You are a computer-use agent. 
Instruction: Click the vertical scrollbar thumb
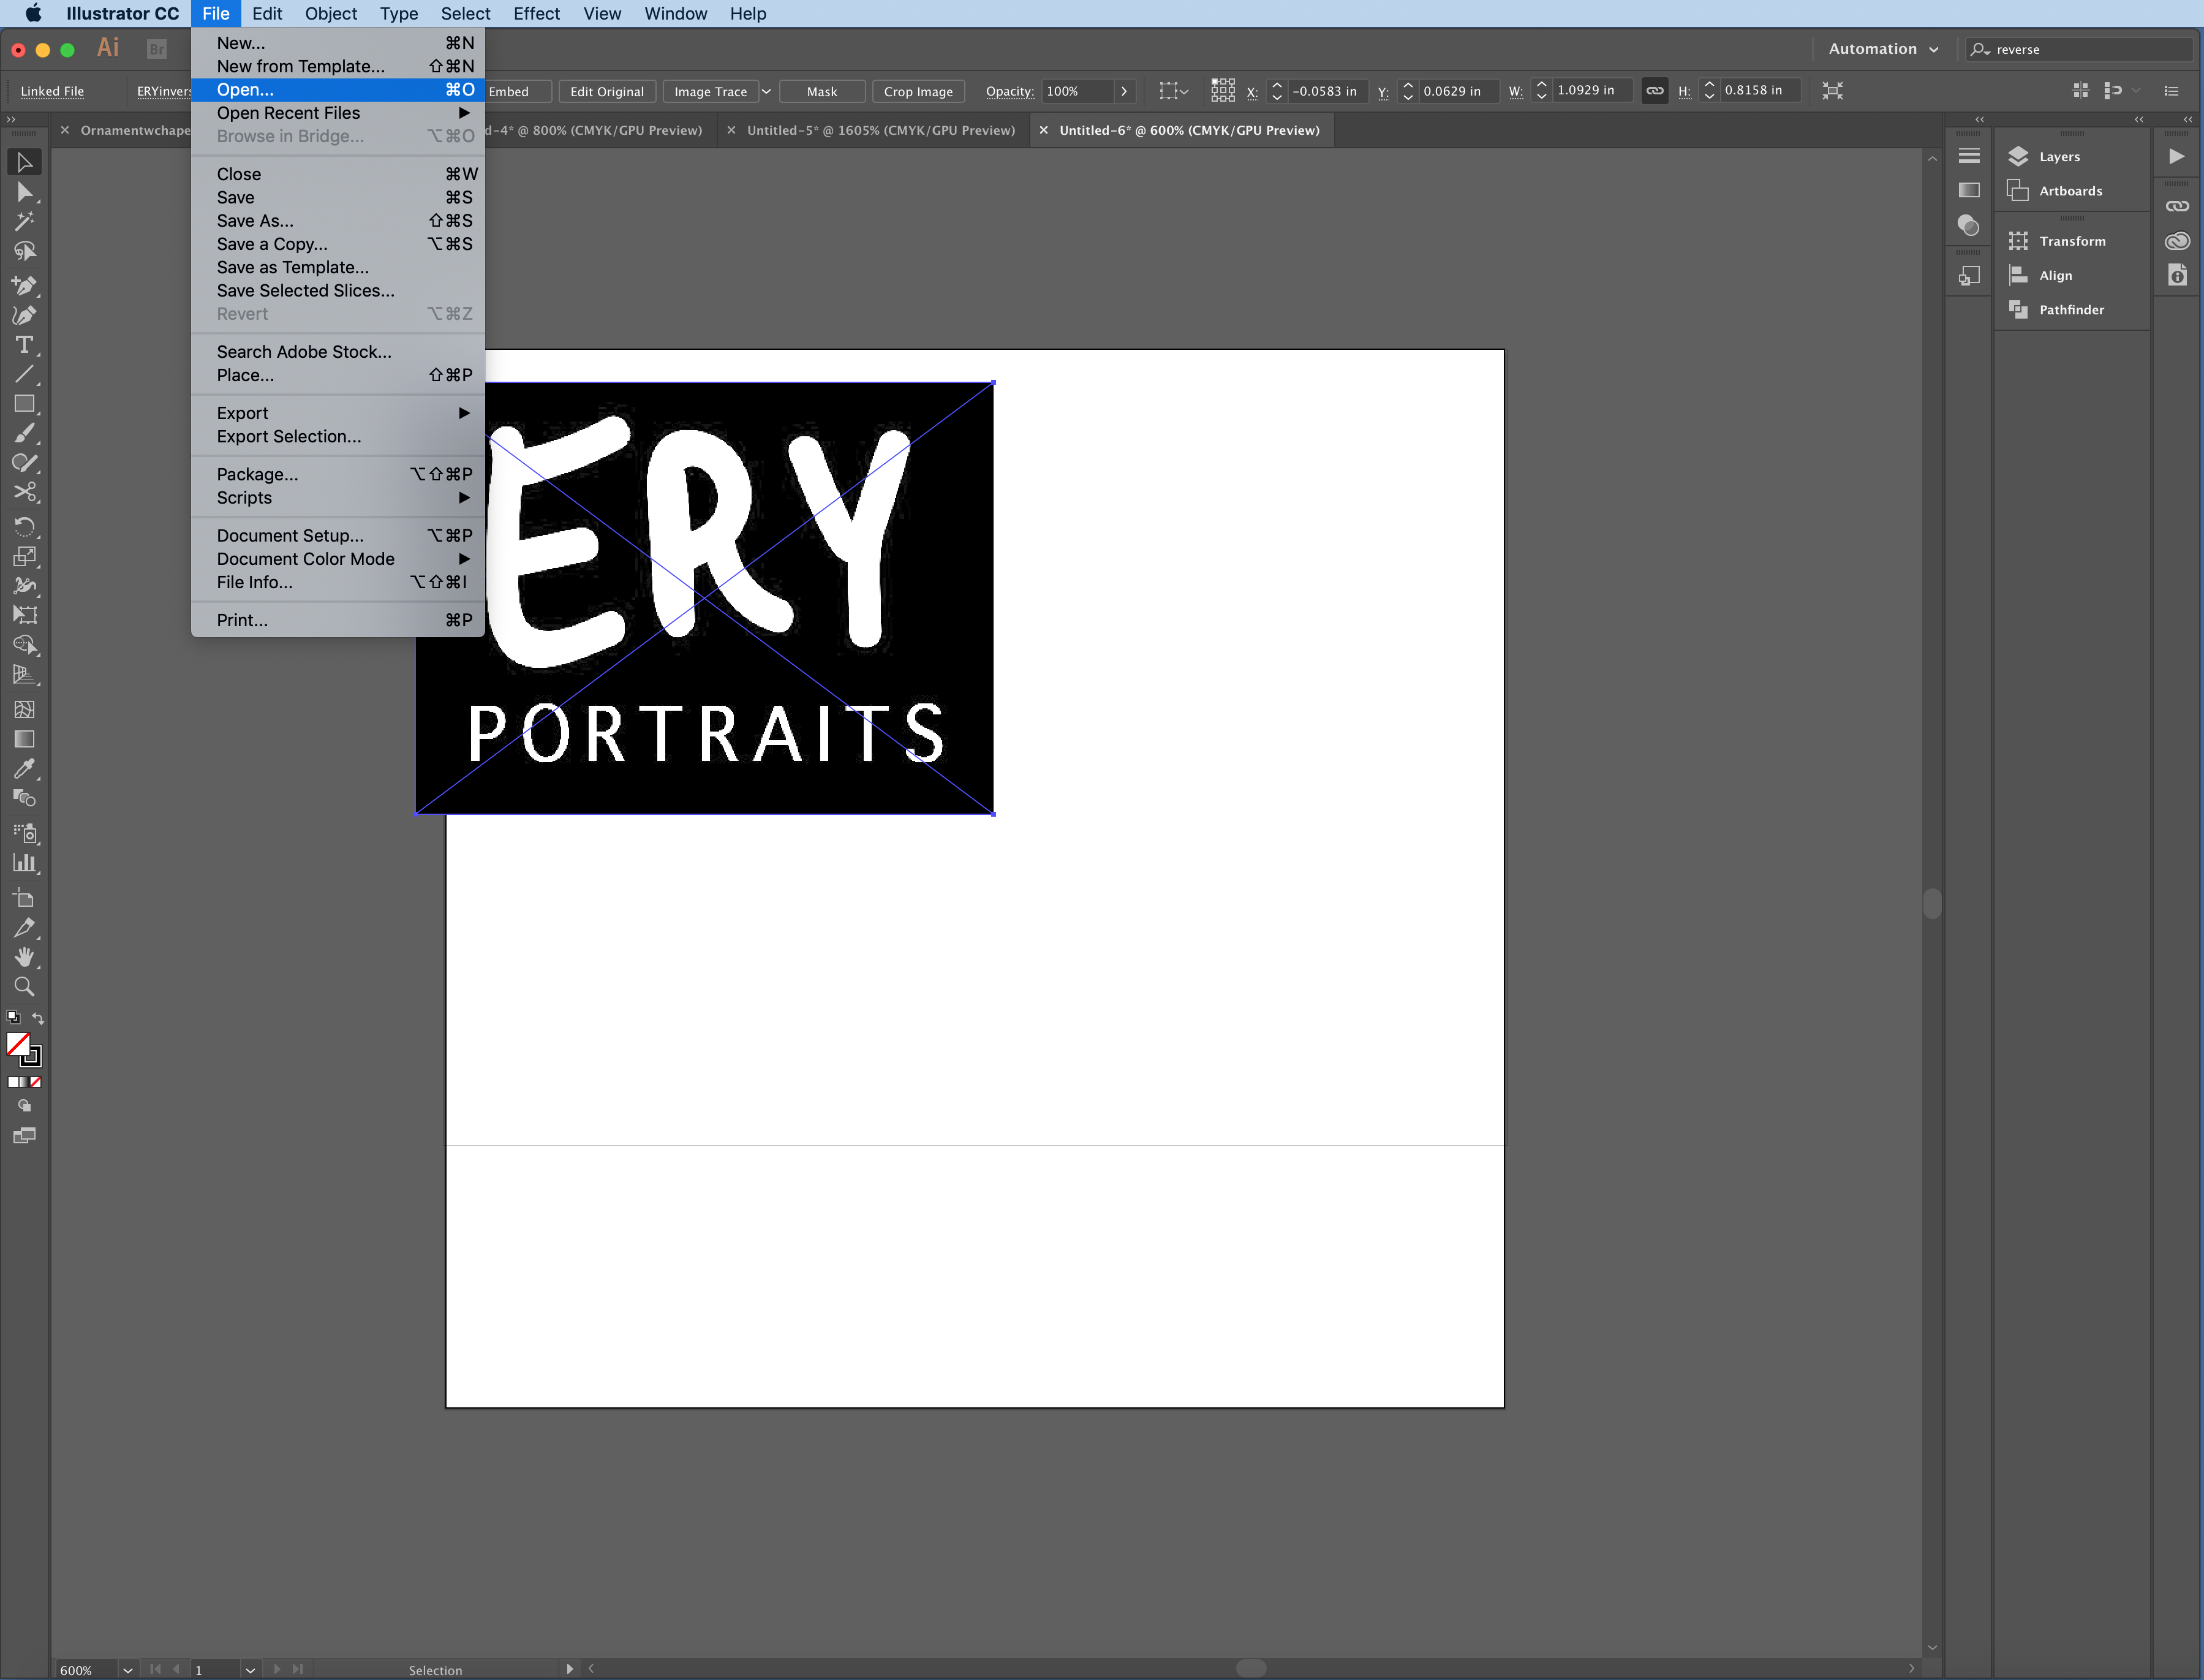pyautogui.click(x=1932, y=903)
